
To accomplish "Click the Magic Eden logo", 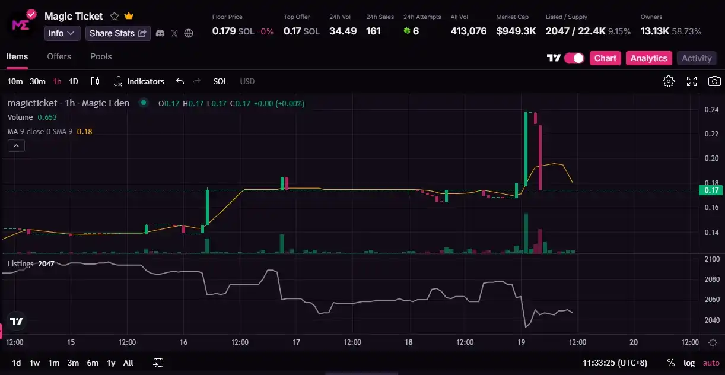I will (x=21, y=24).
